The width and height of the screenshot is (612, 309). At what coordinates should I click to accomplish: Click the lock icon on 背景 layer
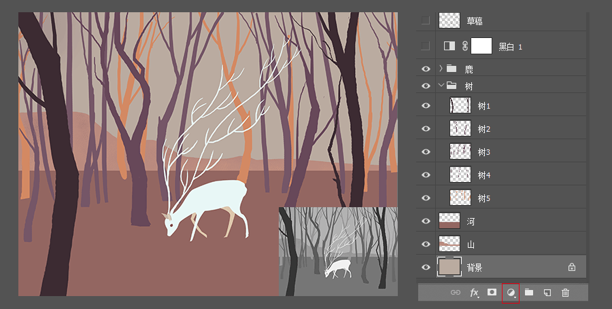click(571, 268)
